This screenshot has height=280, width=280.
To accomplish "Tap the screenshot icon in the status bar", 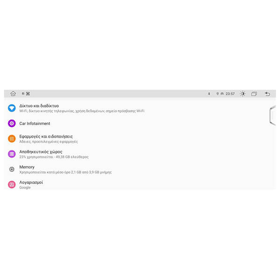I will point(28,94).
